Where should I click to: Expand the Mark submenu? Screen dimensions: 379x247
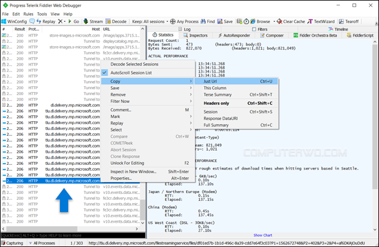[x=147, y=116]
